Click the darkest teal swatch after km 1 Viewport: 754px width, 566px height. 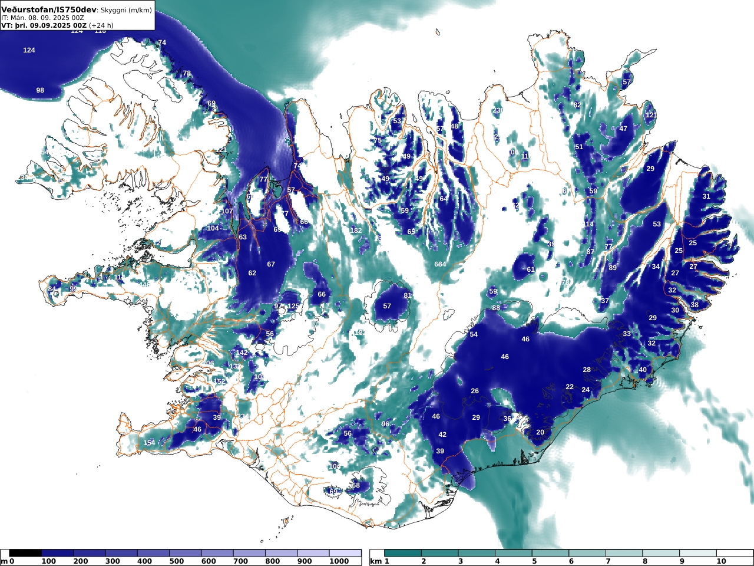[x=403, y=553]
